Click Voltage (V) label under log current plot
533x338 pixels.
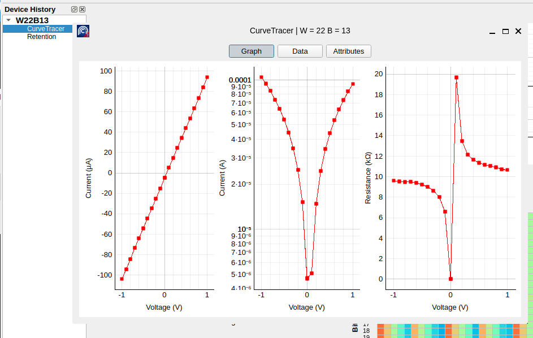[306, 307]
